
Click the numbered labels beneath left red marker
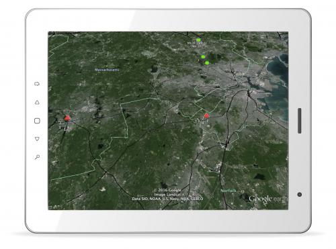tap(63, 126)
